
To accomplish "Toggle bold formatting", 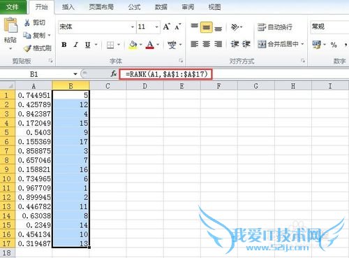I will click(64, 45).
